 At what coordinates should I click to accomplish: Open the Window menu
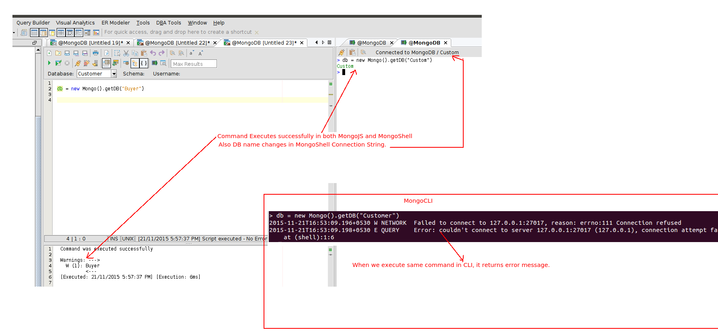pos(197,23)
